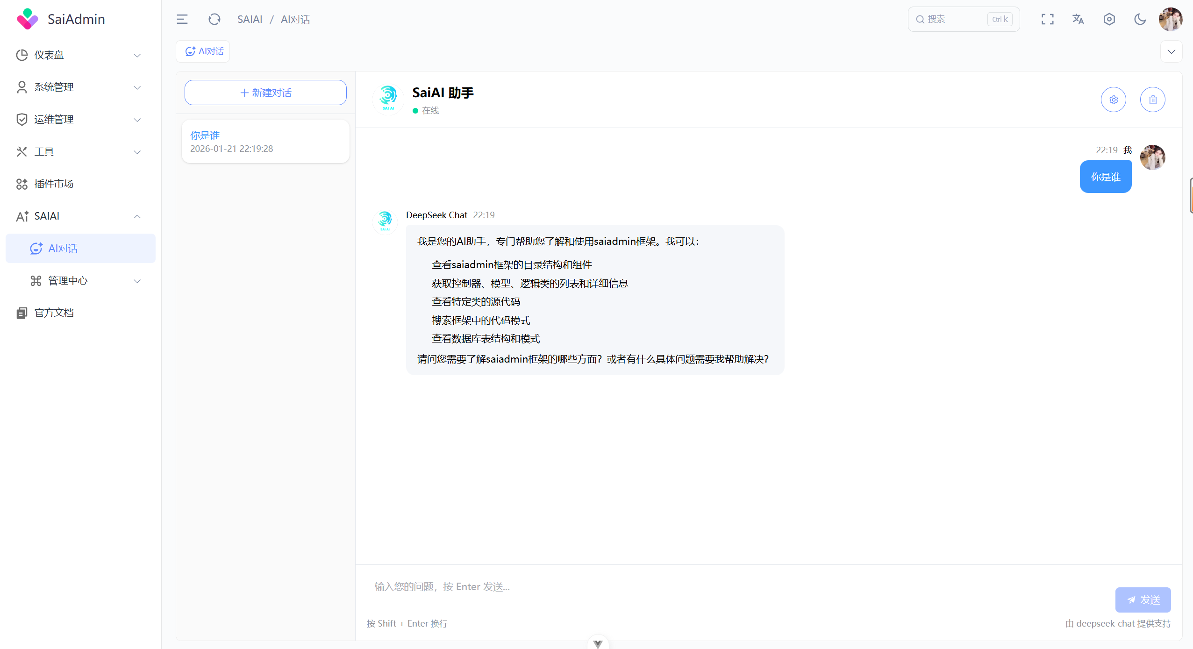Click the scroll-to-bottom arrow above the input

tap(597, 642)
